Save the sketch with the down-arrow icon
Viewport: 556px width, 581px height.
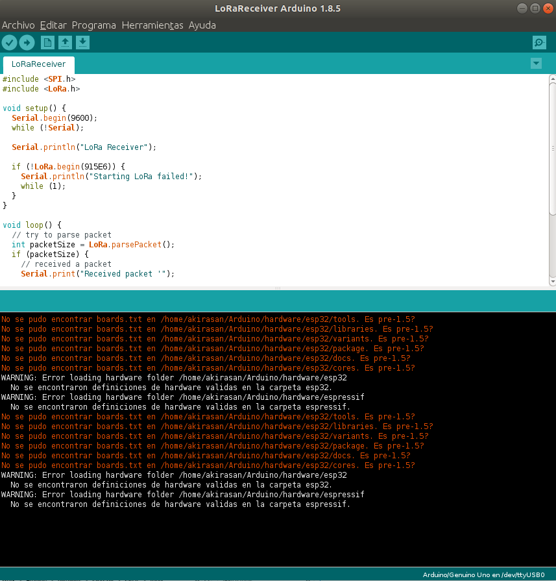pos(82,43)
